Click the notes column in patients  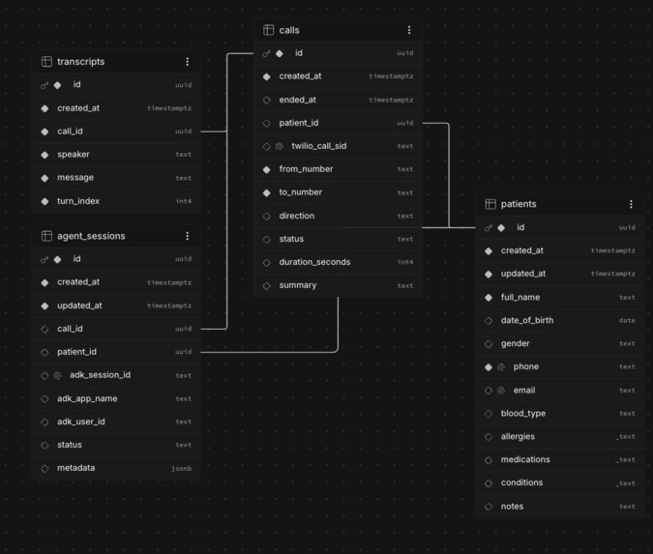tap(560, 507)
